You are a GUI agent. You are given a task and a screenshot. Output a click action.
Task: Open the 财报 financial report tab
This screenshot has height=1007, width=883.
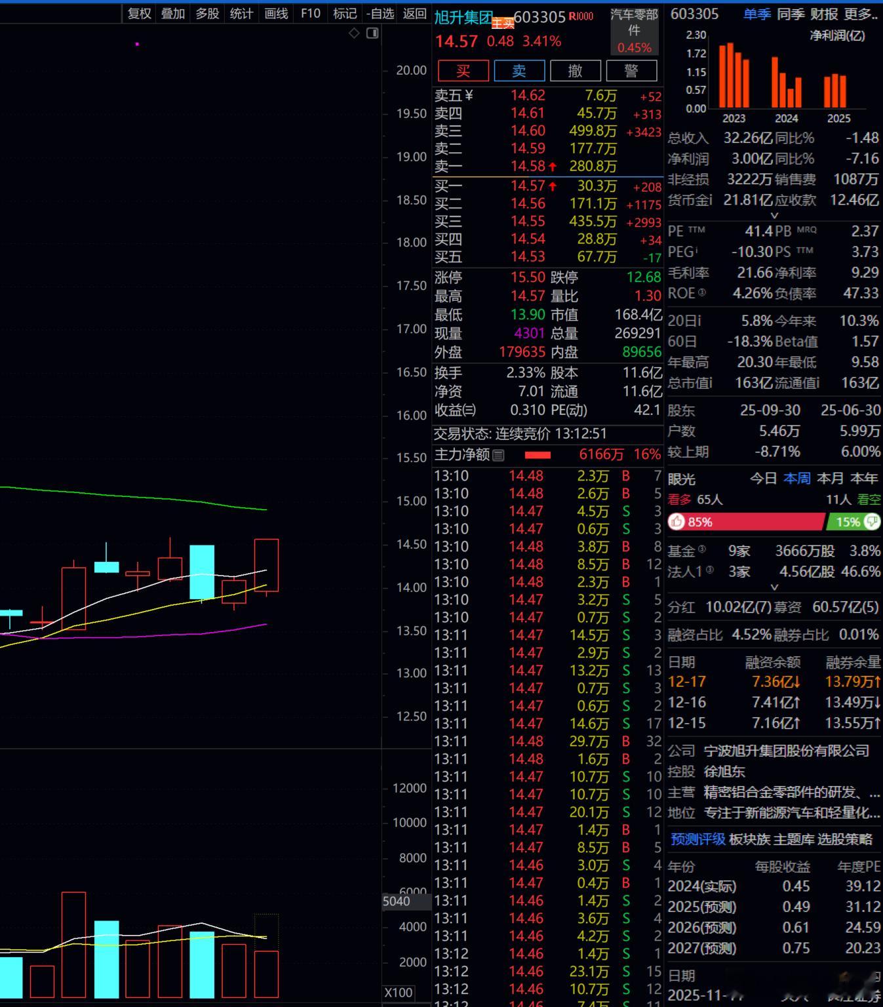(x=824, y=14)
